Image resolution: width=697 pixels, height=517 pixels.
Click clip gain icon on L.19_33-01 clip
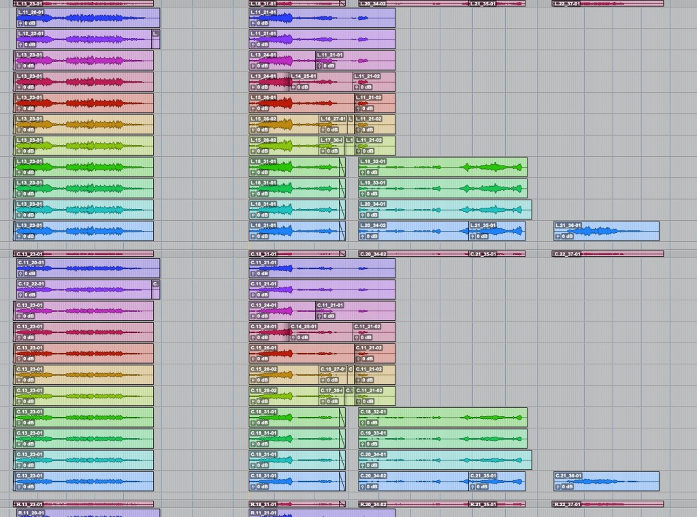click(x=363, y=193)
